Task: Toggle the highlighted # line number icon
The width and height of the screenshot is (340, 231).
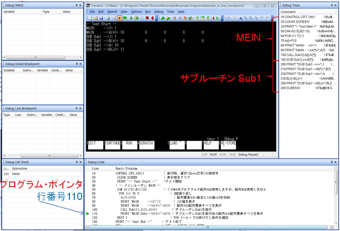Action: [120, 18]
